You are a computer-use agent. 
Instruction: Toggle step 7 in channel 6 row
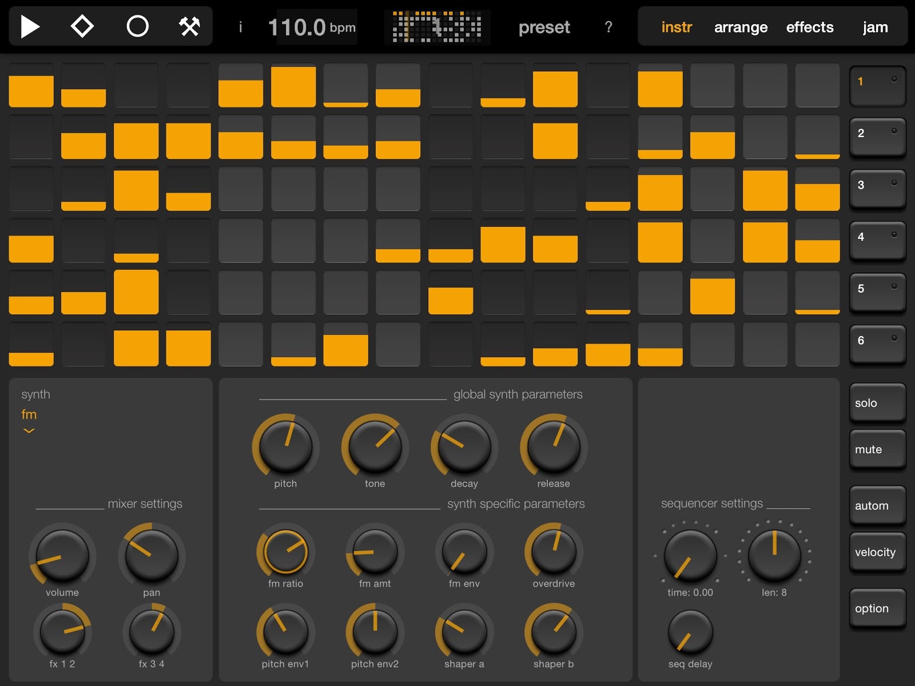(346, 345)
